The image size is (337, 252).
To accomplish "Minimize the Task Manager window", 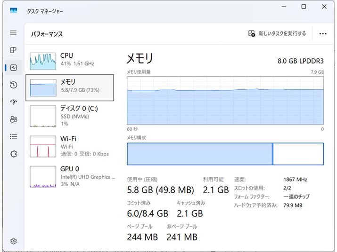I will pyautogui.click(x=284, y=7).
